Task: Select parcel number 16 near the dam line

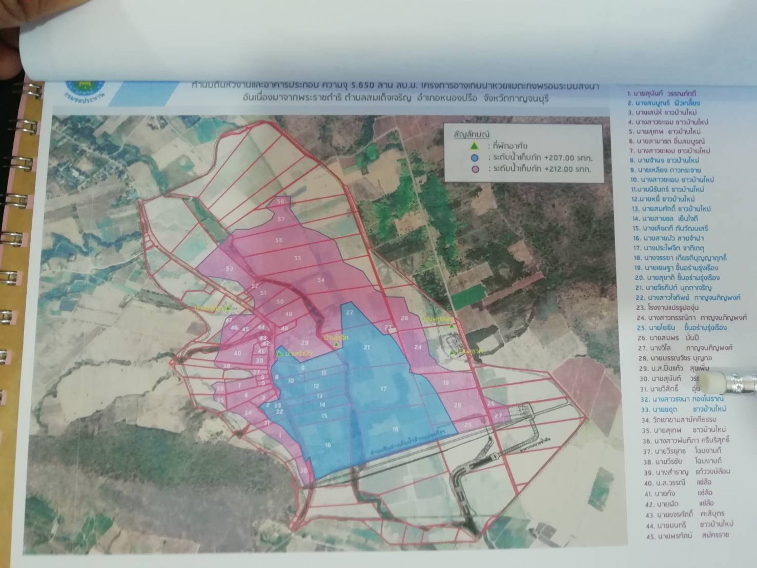Action: tap(328, 445)
